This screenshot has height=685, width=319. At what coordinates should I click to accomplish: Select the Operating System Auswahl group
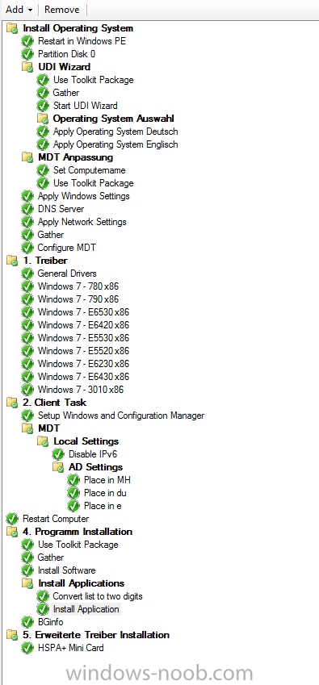pyautogui.click(x=114, y=119)
